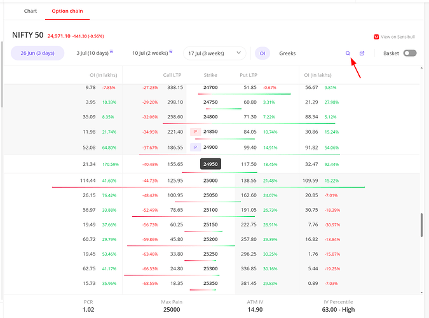429x318 pixels.
Task: Click the red P badge at 24850
Action: [195, 132]
